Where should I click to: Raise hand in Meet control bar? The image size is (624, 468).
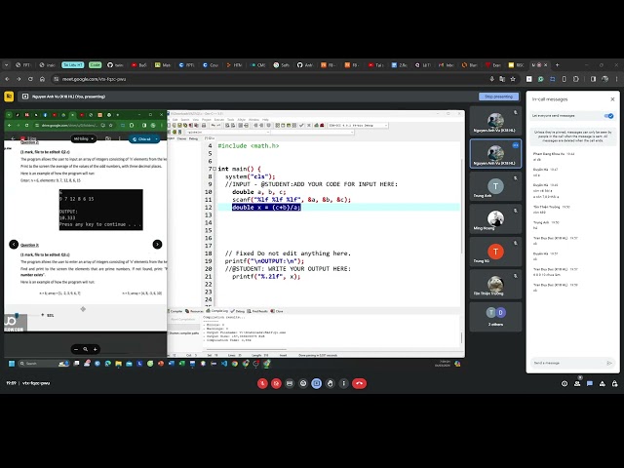[331, 383]
